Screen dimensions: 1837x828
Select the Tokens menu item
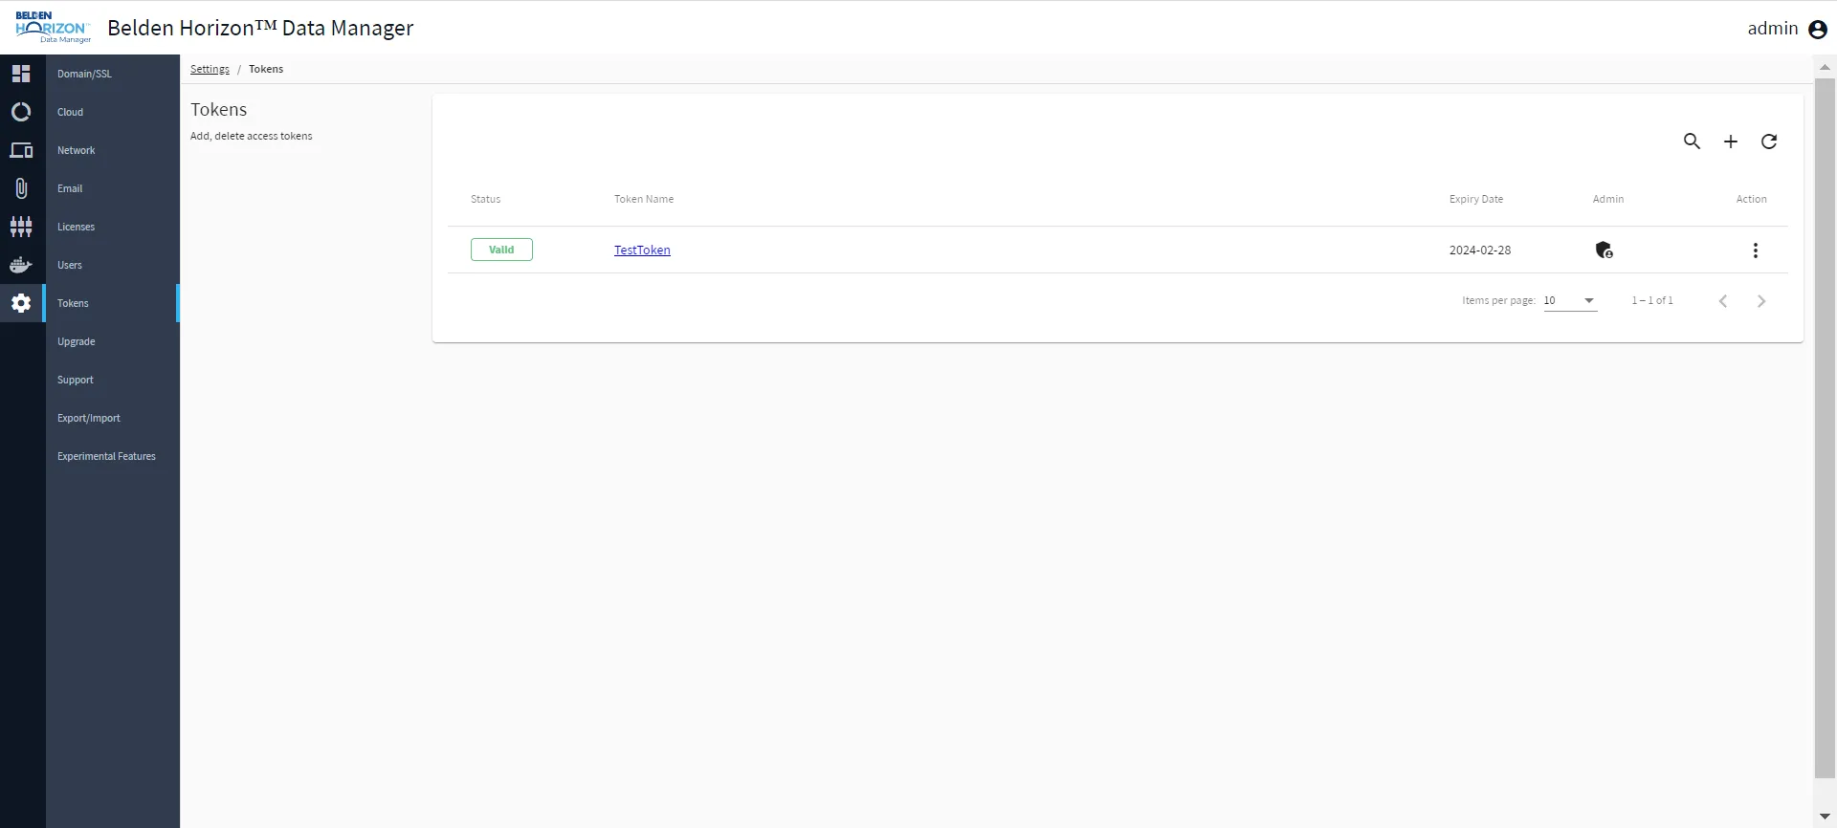click(x=113, y=303)
